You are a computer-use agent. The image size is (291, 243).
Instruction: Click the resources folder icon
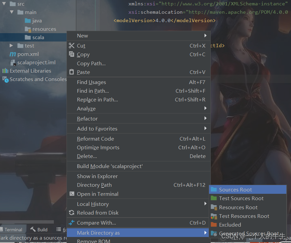(x=28, y=29)
